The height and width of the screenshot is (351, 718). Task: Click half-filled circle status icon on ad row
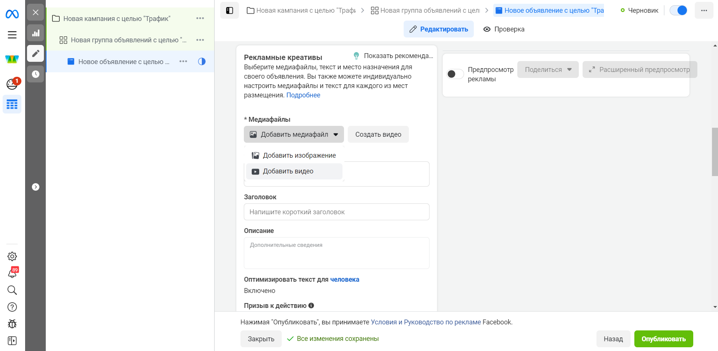click(x=202, y=61)
